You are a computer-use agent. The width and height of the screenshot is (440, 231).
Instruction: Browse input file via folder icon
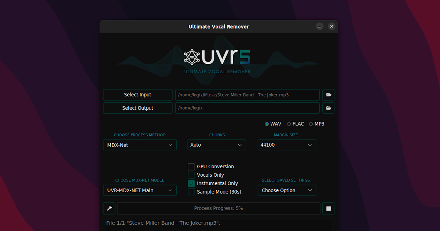click(328, 95)
